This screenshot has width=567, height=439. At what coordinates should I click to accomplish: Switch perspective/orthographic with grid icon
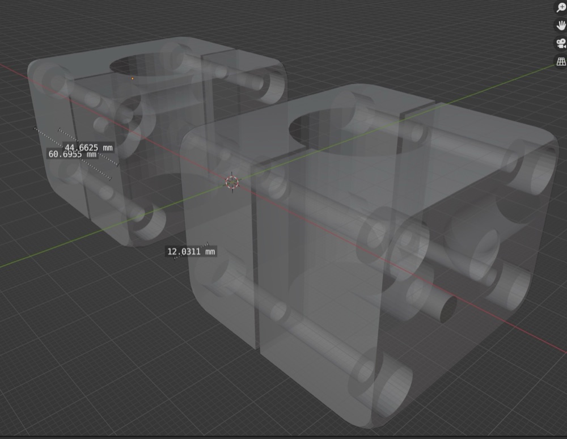pos(561,61)
